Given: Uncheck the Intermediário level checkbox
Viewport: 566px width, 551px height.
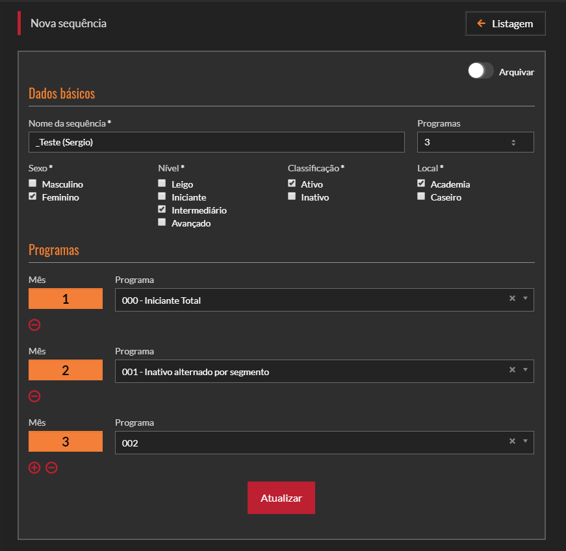Looking at the screenshot, I should (x=162, y=210).
